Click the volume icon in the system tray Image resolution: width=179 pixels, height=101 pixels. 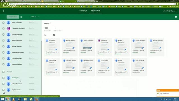point(167,99)
